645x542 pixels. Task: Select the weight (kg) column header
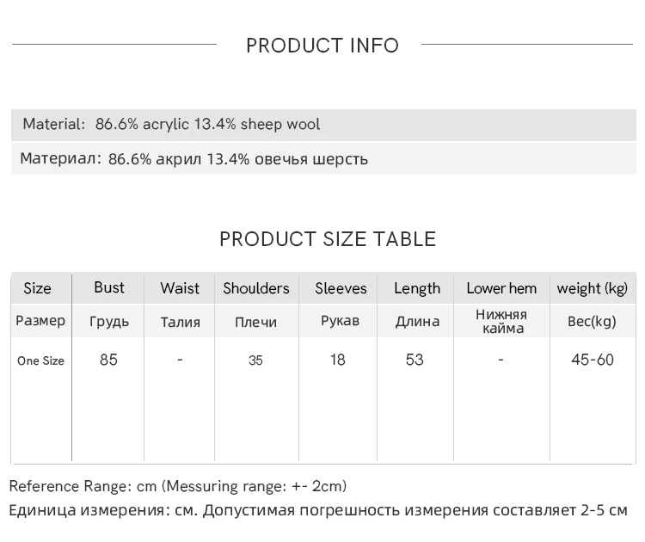pyautogui.click(x=593, y=288)
